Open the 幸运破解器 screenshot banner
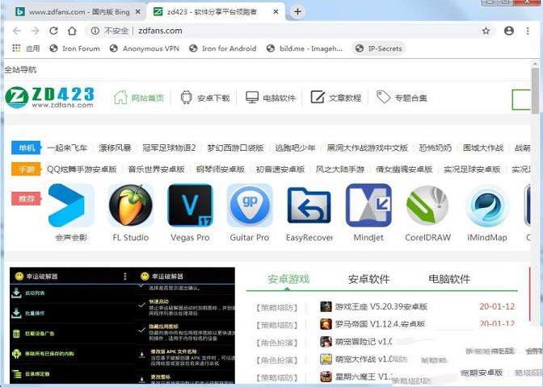 click(x=122, y=325)
